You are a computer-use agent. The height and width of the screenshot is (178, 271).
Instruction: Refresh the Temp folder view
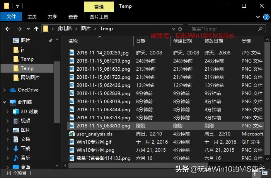click(180, 29)
